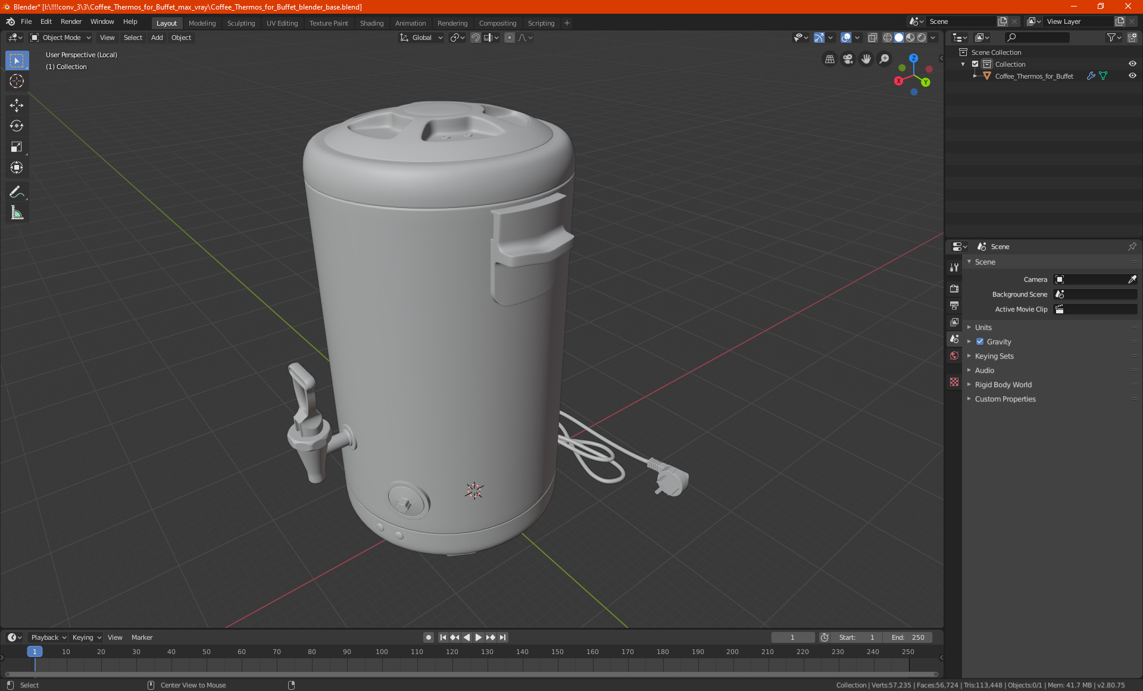Click the Object menu in header
The height and width of the screenshot is (691, 1143).
181,38
